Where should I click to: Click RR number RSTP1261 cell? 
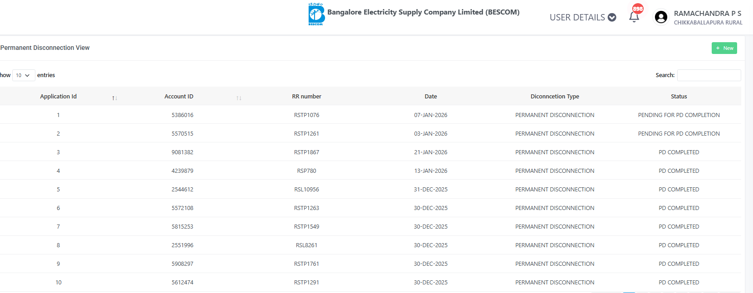pyautogui.click(x=306, y=133)
